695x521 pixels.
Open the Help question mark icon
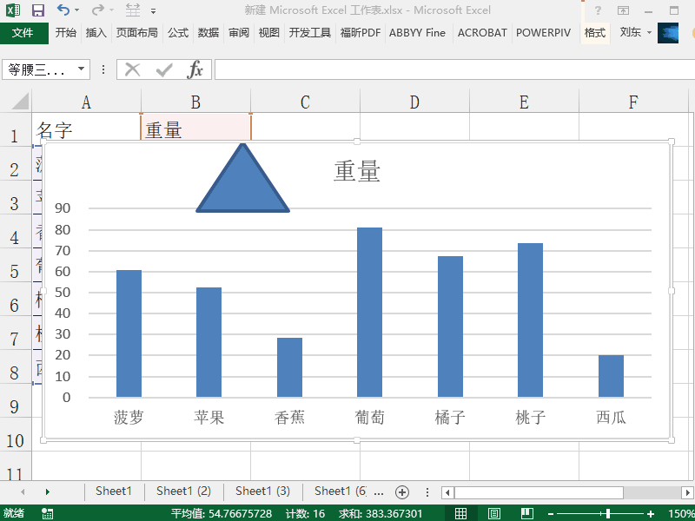pos(598,10)
